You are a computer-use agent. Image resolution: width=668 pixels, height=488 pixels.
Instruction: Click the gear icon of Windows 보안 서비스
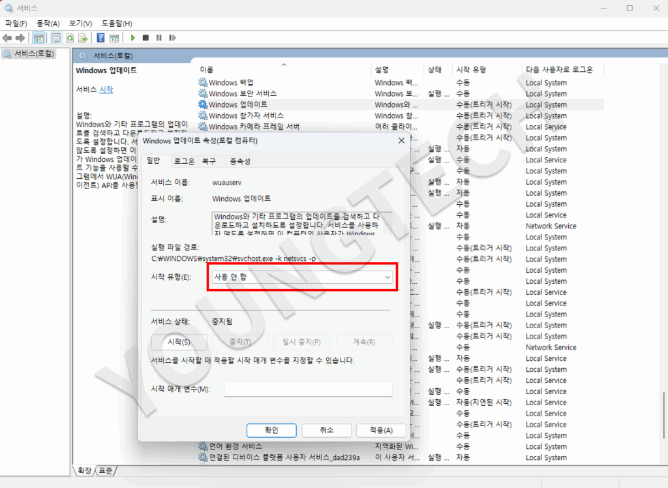(203, 93)
